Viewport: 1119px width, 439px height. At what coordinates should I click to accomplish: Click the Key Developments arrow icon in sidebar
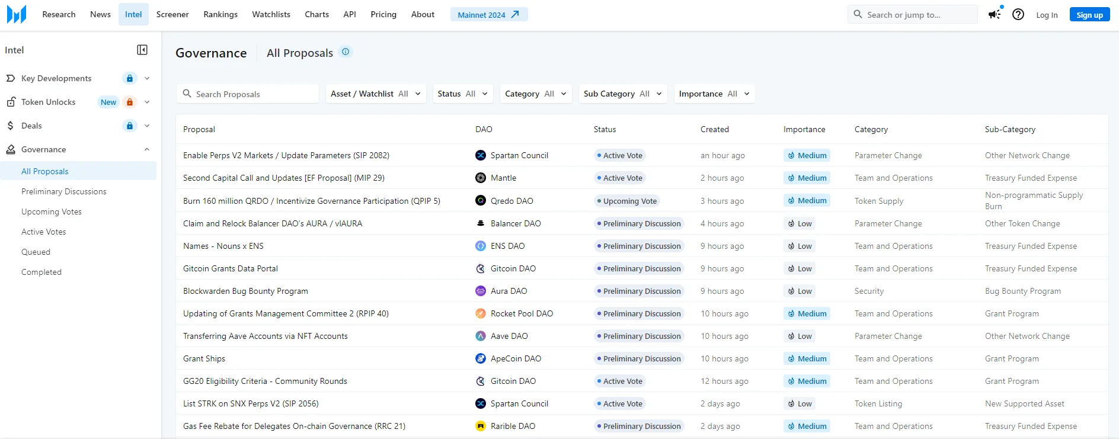(x=11, y=78)
